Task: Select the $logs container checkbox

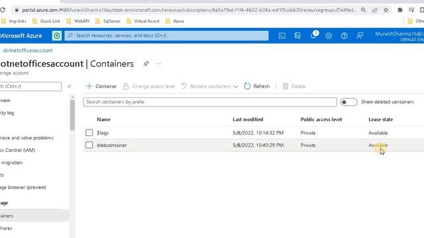Action: [89, 132]
